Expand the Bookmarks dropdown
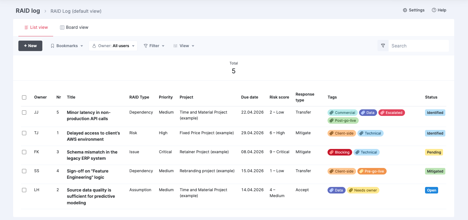 (67, 46)
